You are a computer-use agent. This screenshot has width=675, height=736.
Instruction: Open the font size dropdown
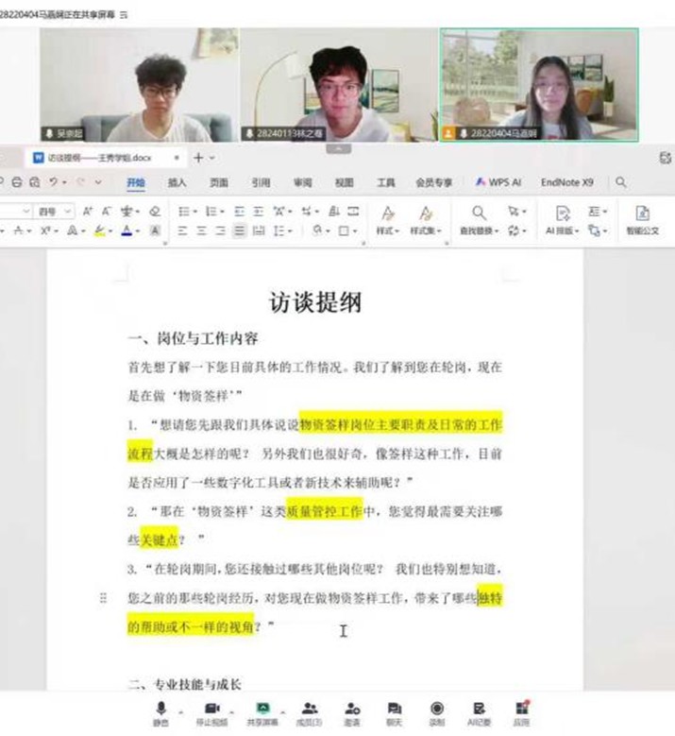(69, 213)
